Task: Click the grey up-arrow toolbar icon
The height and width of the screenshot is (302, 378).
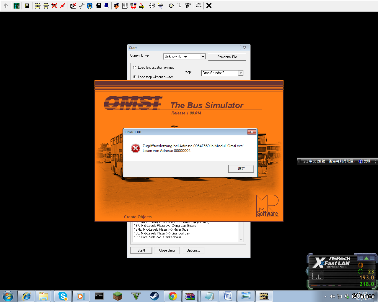Action: 6,6
